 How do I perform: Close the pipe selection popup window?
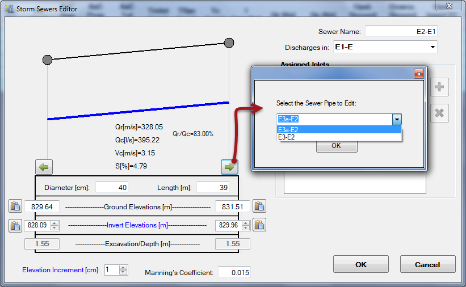(x=418, y=74)
